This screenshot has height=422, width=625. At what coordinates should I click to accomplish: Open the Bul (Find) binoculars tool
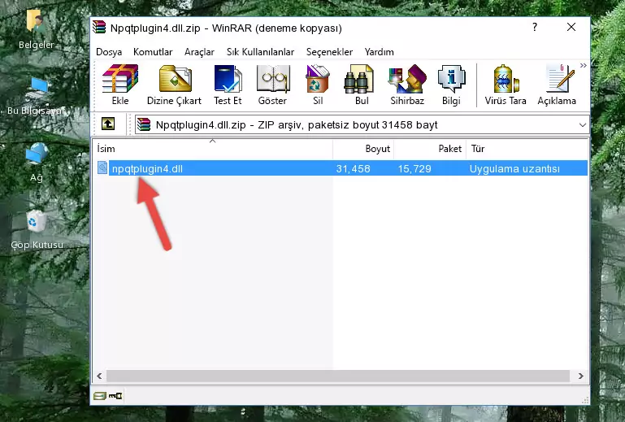pyautogui.click(x=362, y=85)
